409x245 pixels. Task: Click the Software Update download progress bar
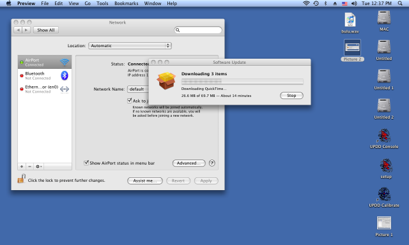coord(242,82)
